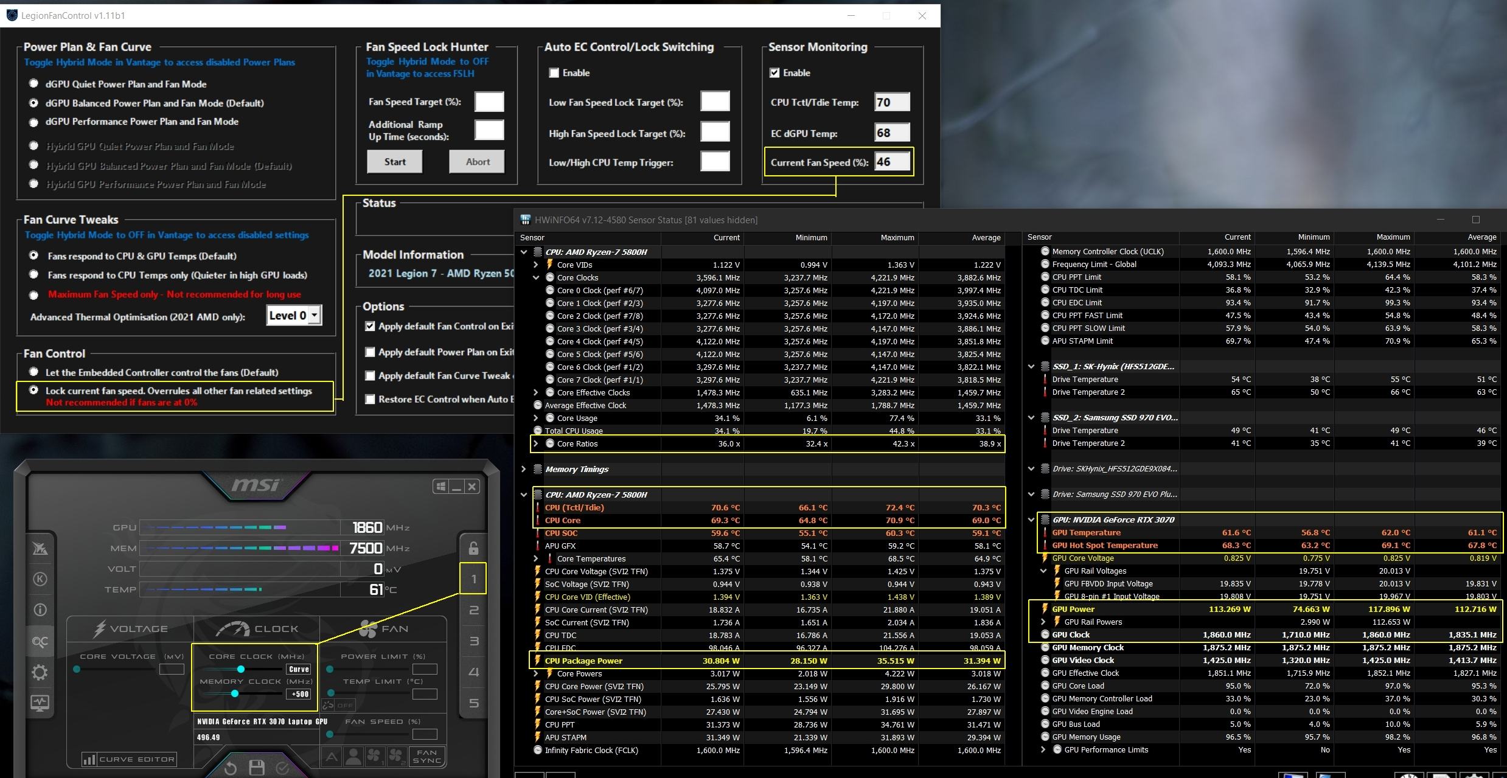Viewport: 1507px width, 778px height.
Task: Click Curve button beside Core Clock slider
Action: tap(299, 669)
